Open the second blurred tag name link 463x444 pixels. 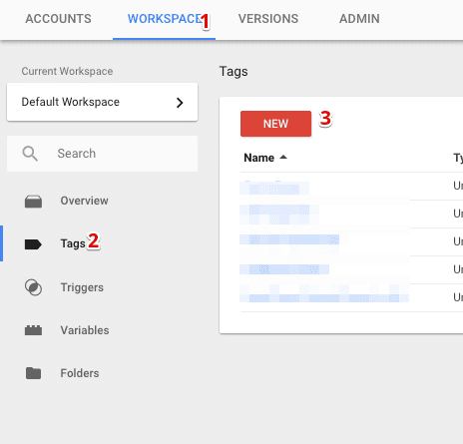(279, 214)
